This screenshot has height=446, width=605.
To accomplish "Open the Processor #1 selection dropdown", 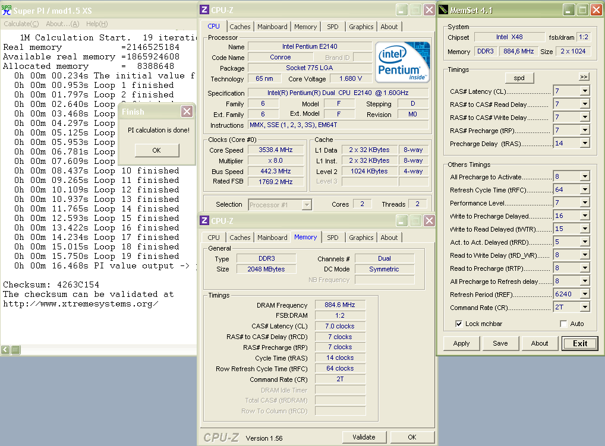I will (307, 205).
